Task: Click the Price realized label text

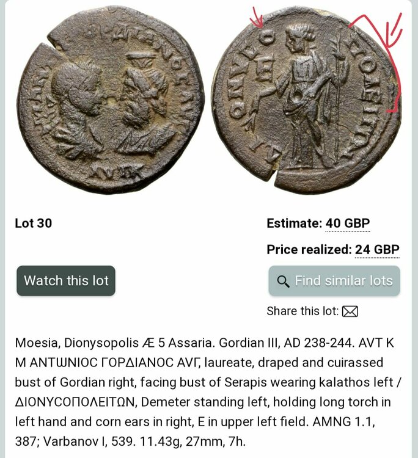Action: click(x=309, y=250)
